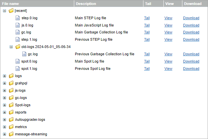Click the spot.0.log file icon
The height and width of the screenshot is (139, 208).
point(18,62)
